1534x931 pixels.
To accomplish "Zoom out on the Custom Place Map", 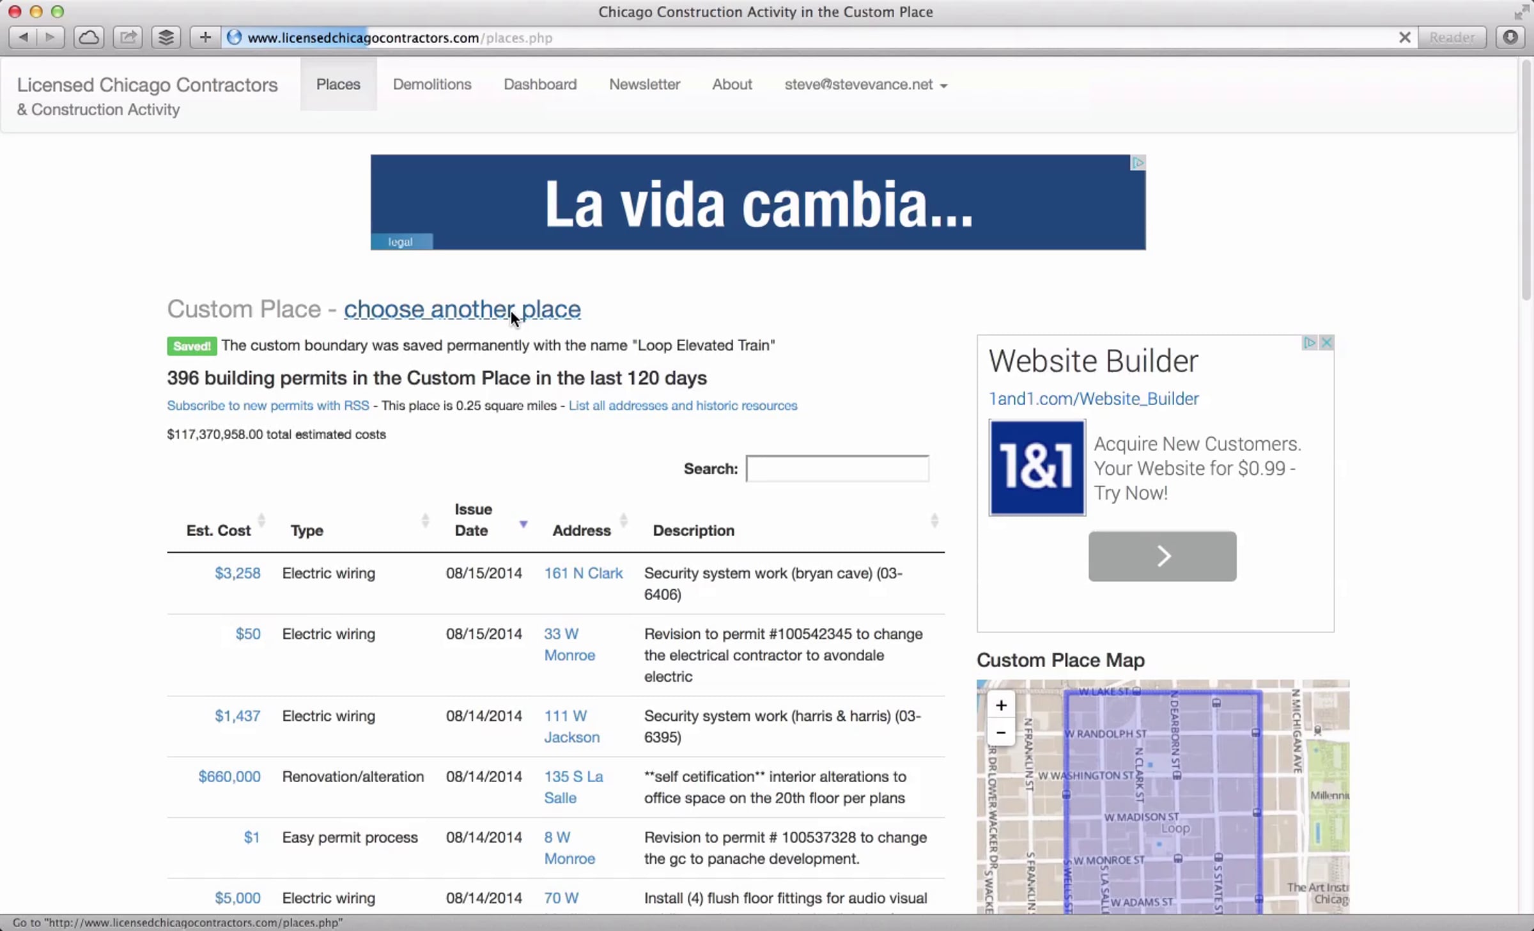I will [1001, 732].
